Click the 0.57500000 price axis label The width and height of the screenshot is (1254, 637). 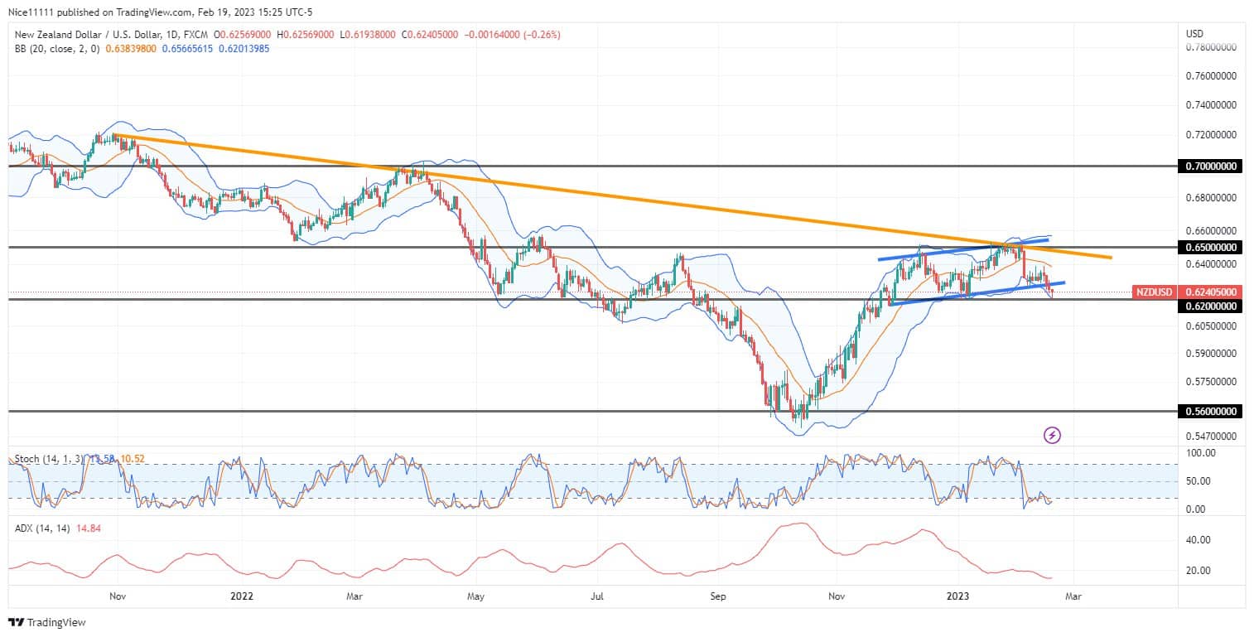coord(1211,382)
